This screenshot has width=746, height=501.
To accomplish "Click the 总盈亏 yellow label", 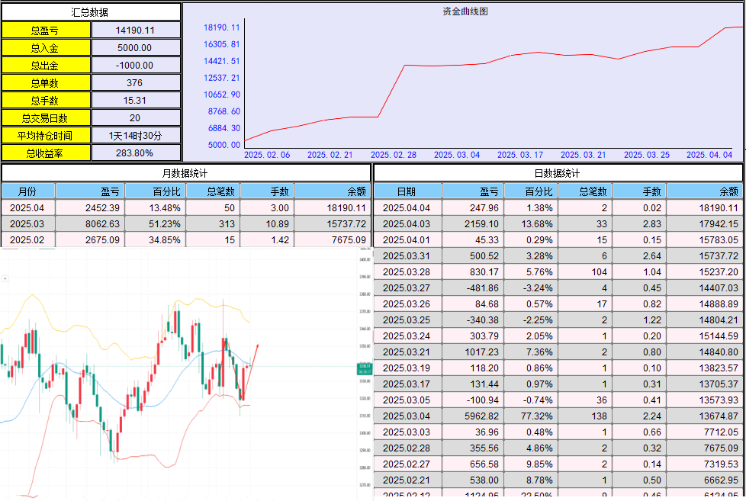I will pos(46,31).
